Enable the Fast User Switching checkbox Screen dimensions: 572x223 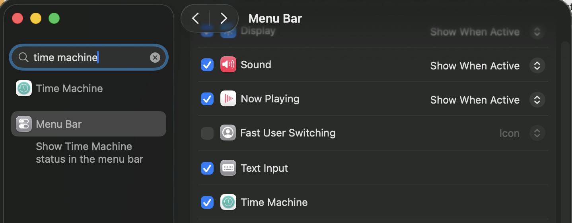207,133
